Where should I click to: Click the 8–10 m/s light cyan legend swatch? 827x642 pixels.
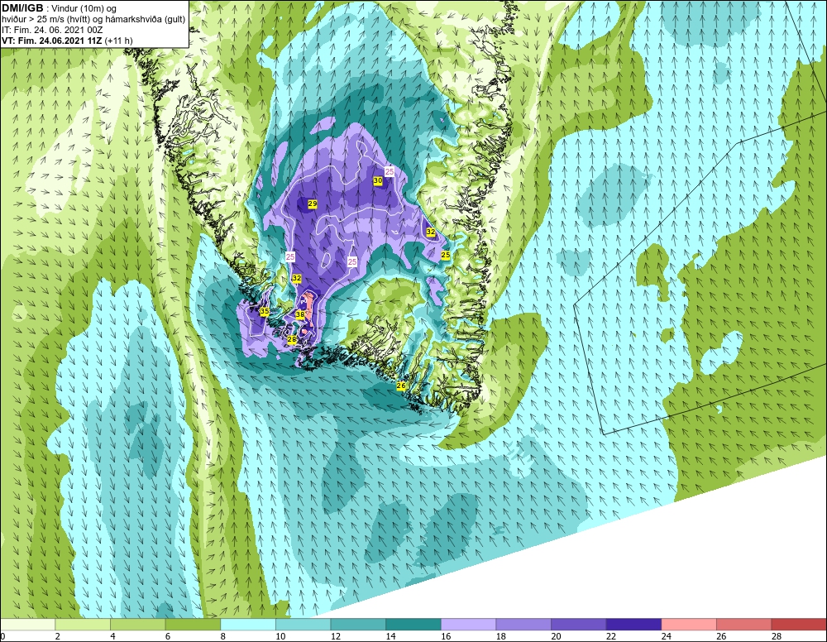click(248, 625)
